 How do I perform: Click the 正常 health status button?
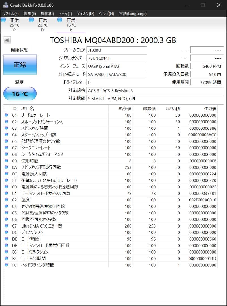click(x=20, y=65)
